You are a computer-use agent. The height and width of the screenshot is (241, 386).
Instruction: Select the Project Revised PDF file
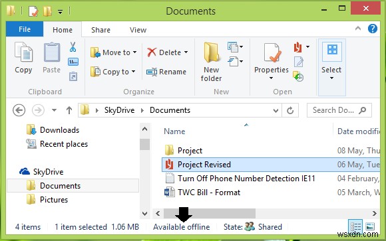(271, 165)
